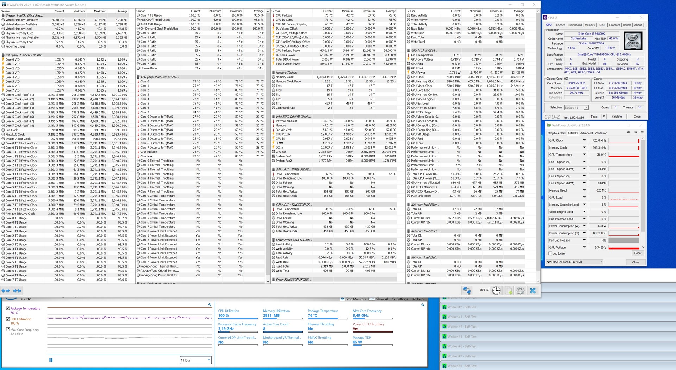The width and height of the screenshot is (676, 370).
Task: Click Show All in XTU
Action: pyautogui.click(x=379, y=299)
